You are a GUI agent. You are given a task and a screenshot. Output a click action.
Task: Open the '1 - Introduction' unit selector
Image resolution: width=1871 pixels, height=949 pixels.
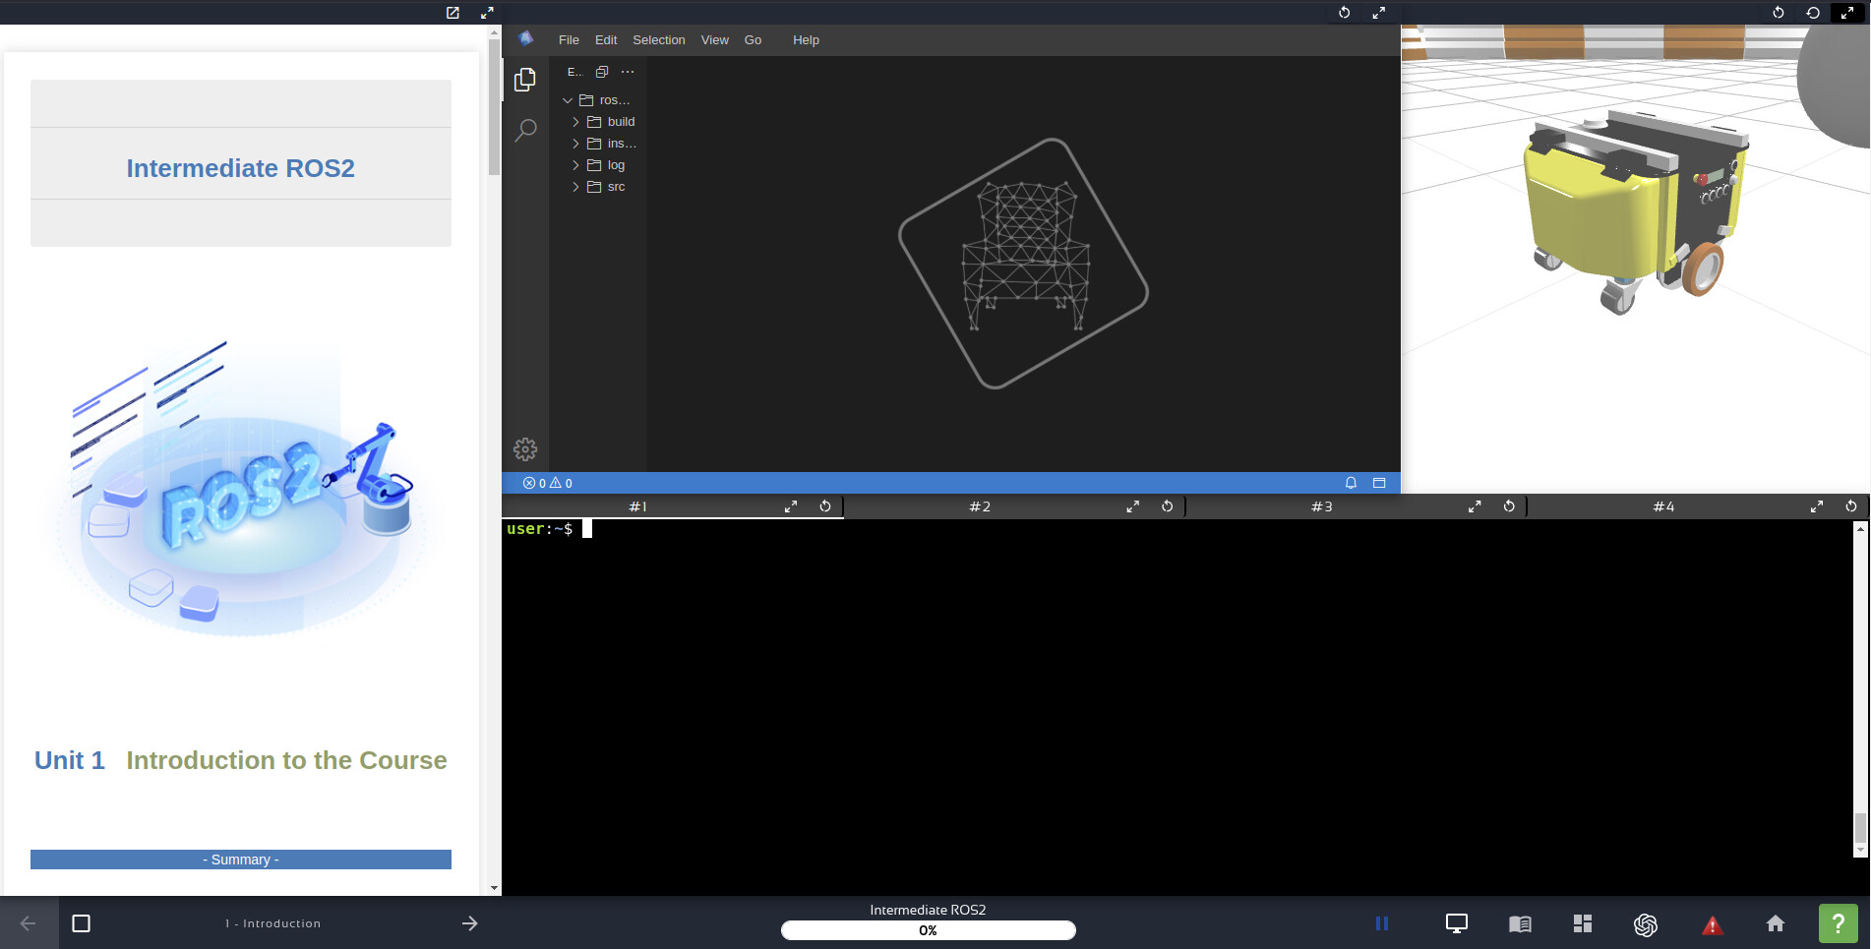272,923
